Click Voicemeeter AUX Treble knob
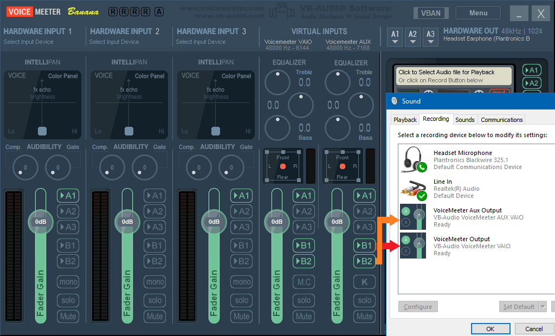This screenshot has height=336, width=555. (x=338, y=82)
